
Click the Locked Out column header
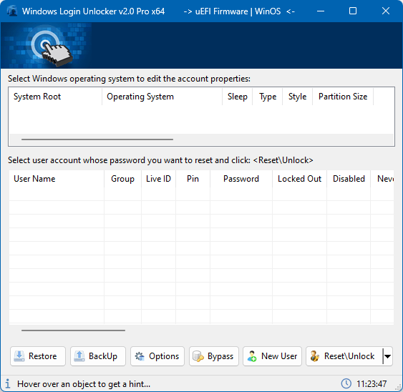[x=299, y=179]
